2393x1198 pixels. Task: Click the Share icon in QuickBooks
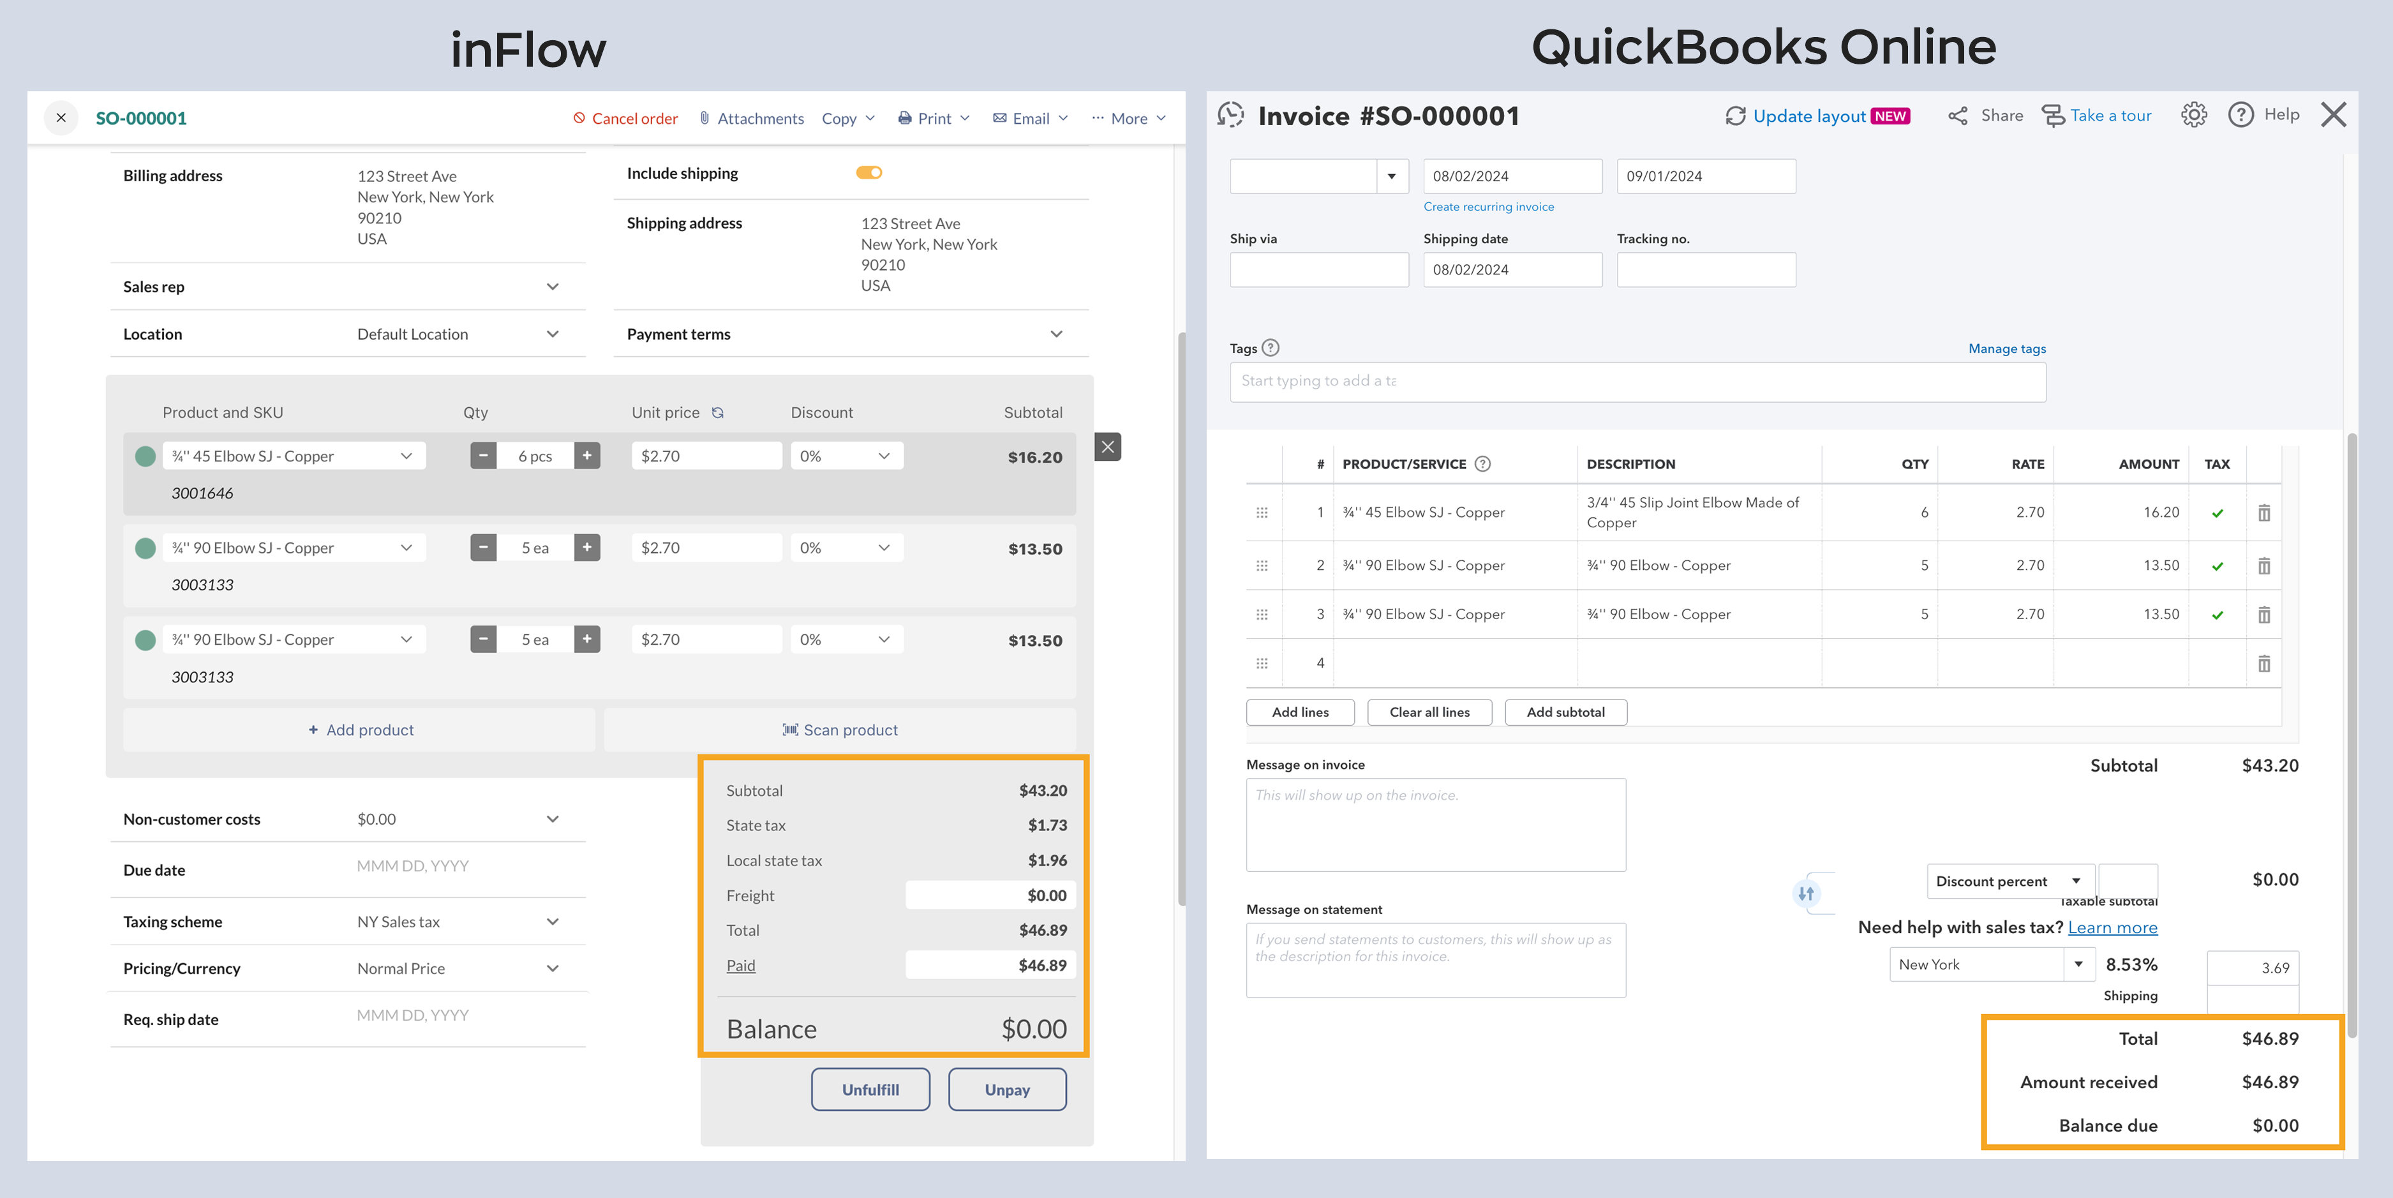click(x=1959, y=114)
